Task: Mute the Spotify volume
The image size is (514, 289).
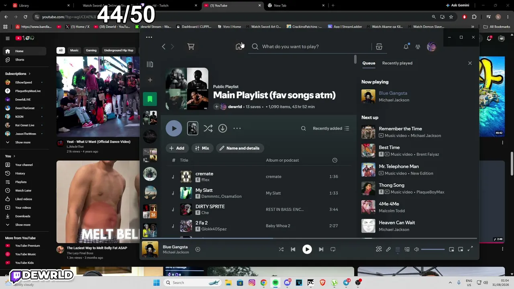Action: click(416, 249)
